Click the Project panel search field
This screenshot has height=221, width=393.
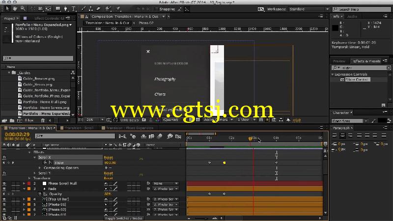38,58
